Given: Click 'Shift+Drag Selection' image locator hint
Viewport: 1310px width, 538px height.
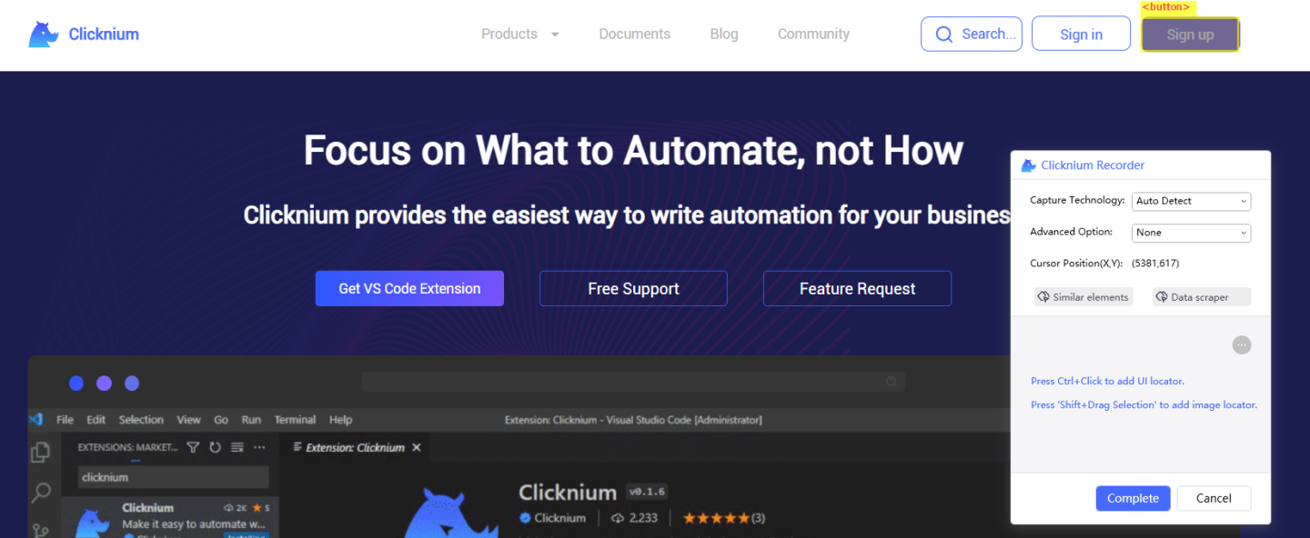Looking at the screenshot, I should click(1144, 405).
